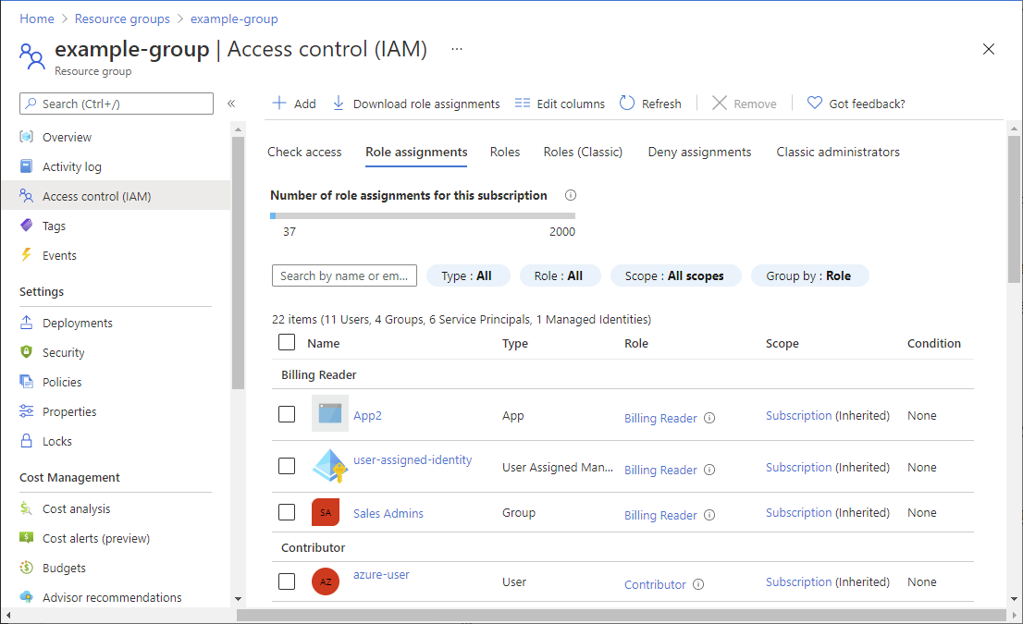This screenshot has height=624, width=1023.
Task: Click the Got feedback heart icon
Action: pos(815,104)
